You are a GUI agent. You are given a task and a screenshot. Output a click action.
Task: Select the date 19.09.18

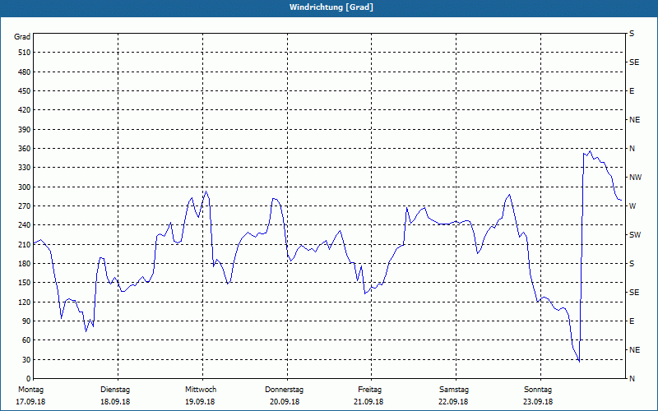tap(200, 402)
